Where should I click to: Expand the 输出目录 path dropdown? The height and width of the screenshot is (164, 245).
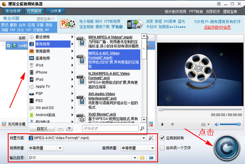135,157
